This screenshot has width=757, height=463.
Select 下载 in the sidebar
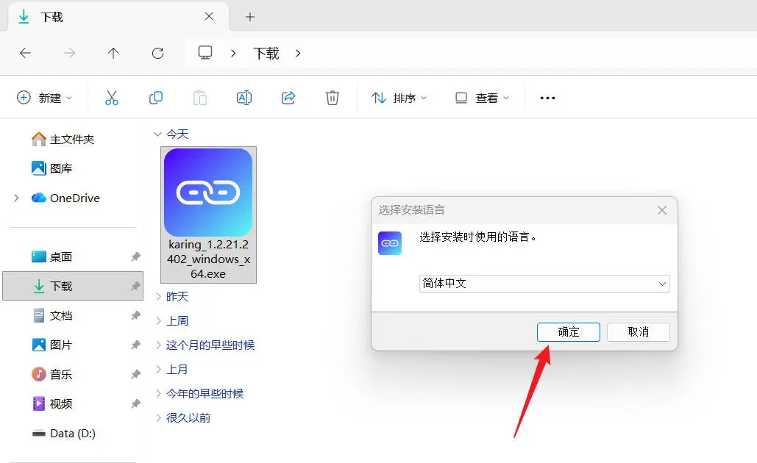[73, 286]
